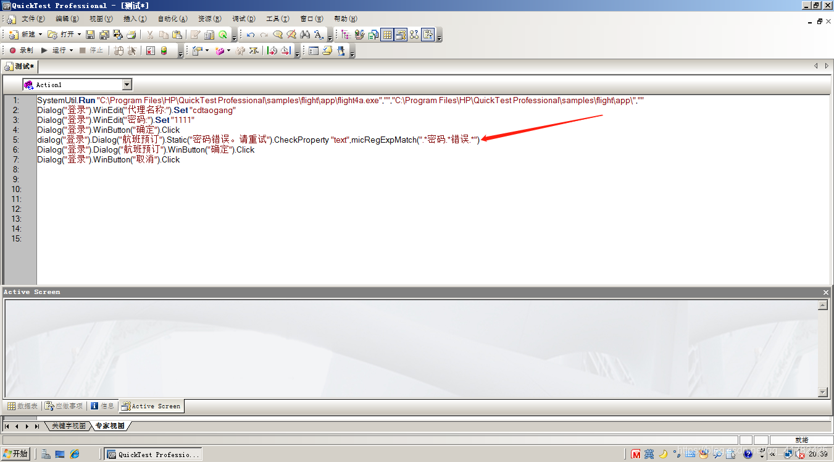Click QuickTest Professional taskbar button
This screenshot has width=834, height=462.
pyautogui.click(x=153, y=454)
